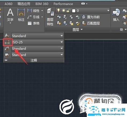Open the 图层特性 layer properties manager
The width and height of the screenshot is (127, 117).
[x=50, y=17]
